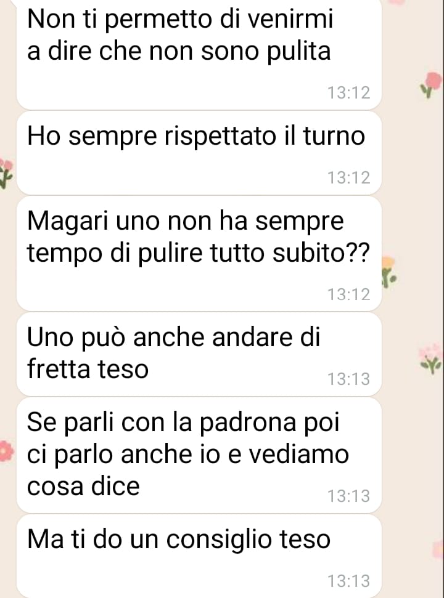The width and height of the screenshot is (444, 598).
Task: Tap the 'Uno può anche andare di fretta' bubble
Action: point(199,354)
